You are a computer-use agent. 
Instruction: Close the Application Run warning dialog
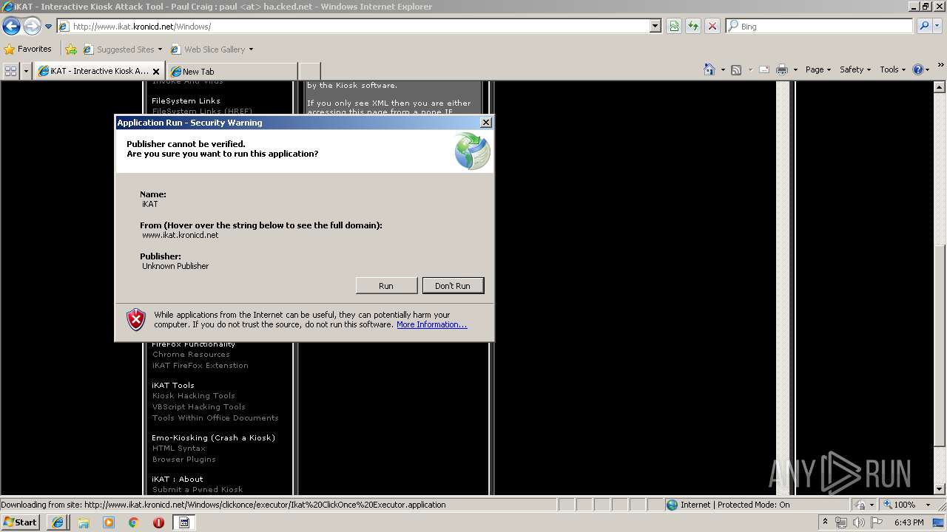click(485, 123)
